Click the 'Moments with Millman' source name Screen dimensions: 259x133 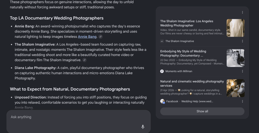pyautogui.click(x=179, y=71)
